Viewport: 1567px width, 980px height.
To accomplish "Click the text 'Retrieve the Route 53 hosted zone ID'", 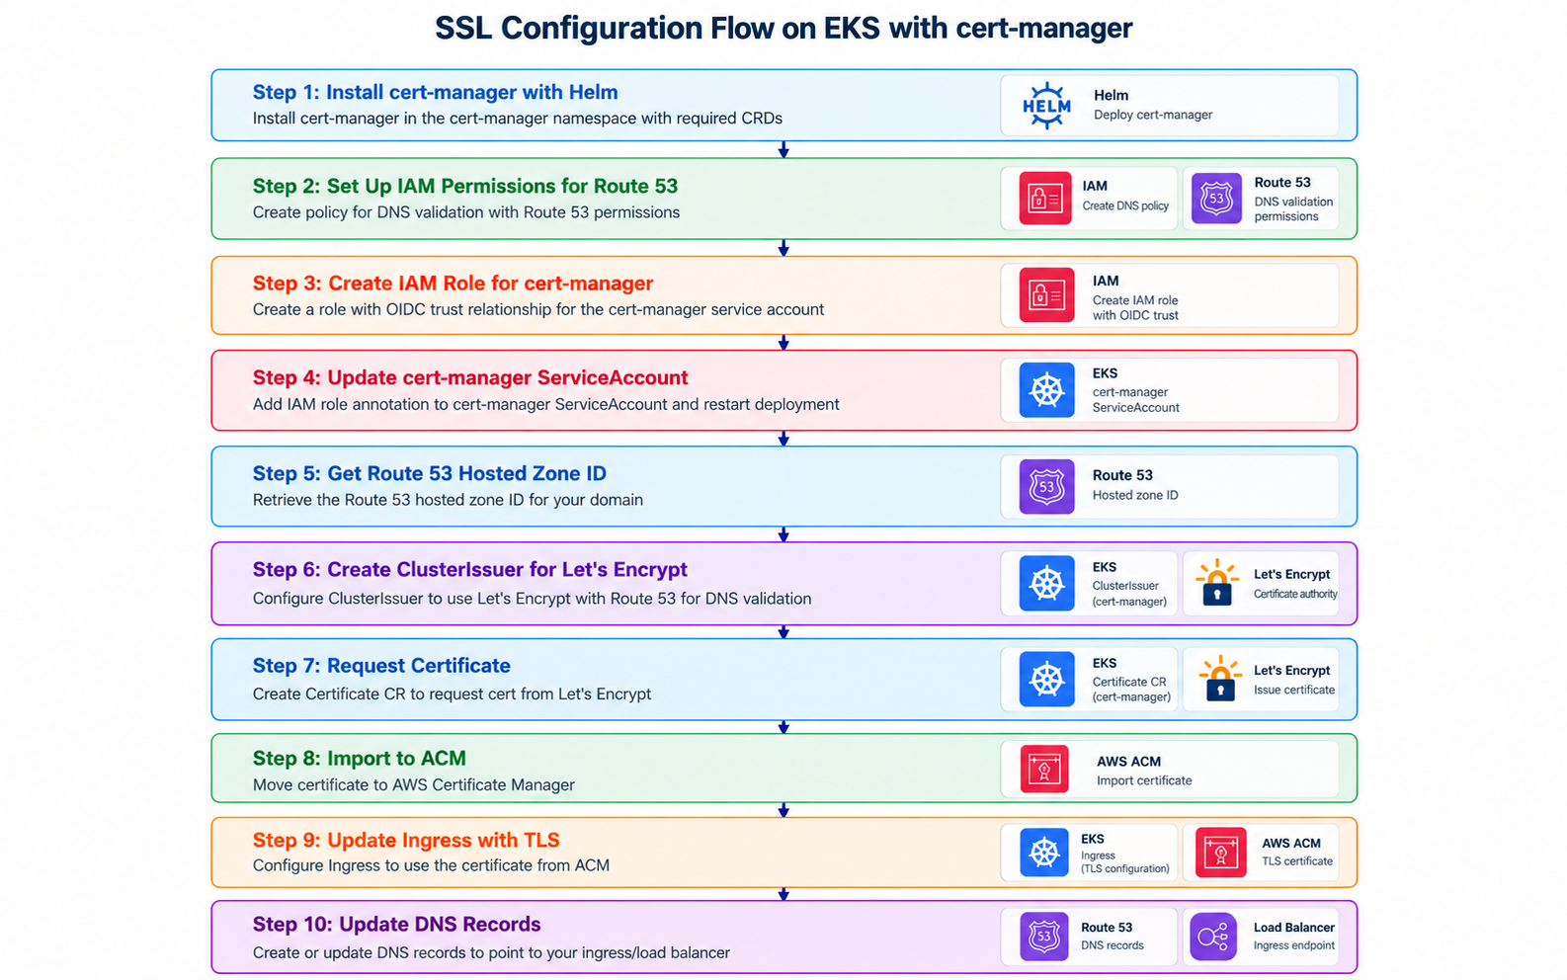I will click(x=448, y=500).
